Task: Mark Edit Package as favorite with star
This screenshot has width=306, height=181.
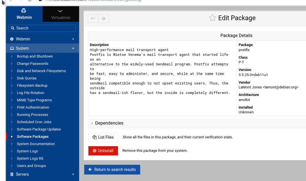Action: point(212,18)
